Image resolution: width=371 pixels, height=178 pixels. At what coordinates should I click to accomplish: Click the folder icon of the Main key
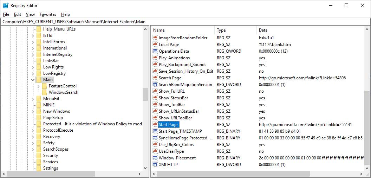point(39,80)
